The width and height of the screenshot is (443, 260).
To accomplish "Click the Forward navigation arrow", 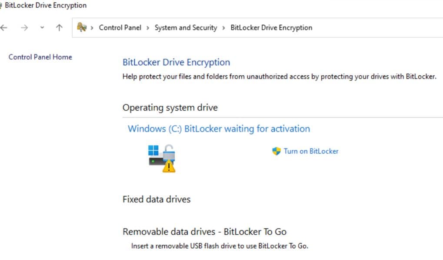I will pyautogui.click(x=24, y=28).
